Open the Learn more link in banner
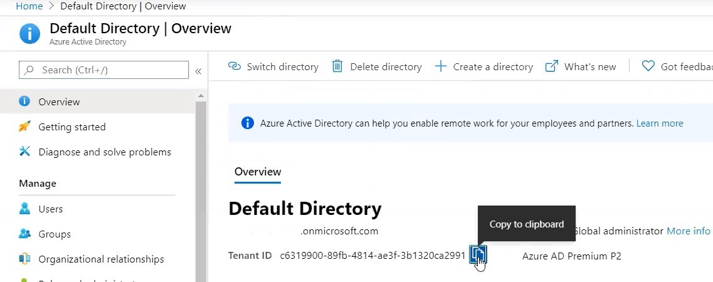Viewport: 713px width, 282px height. tap(659, 123)
